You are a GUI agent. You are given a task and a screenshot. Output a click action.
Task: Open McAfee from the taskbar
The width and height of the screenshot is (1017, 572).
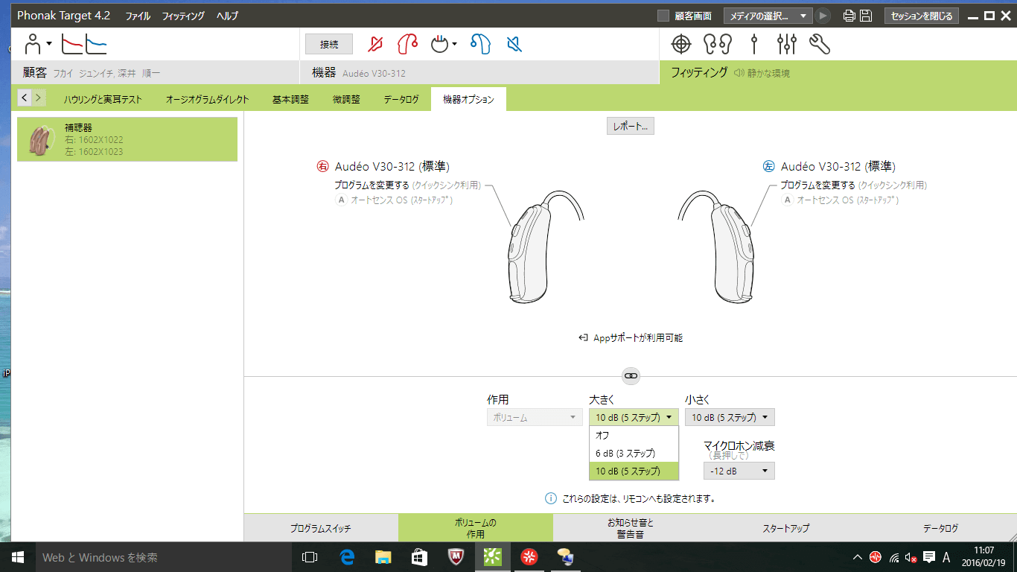pyautogui.click(x=456, y=557)
